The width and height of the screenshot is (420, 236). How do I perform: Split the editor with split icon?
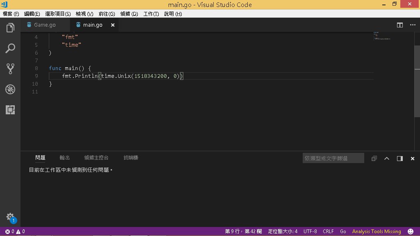coord(399,25)
